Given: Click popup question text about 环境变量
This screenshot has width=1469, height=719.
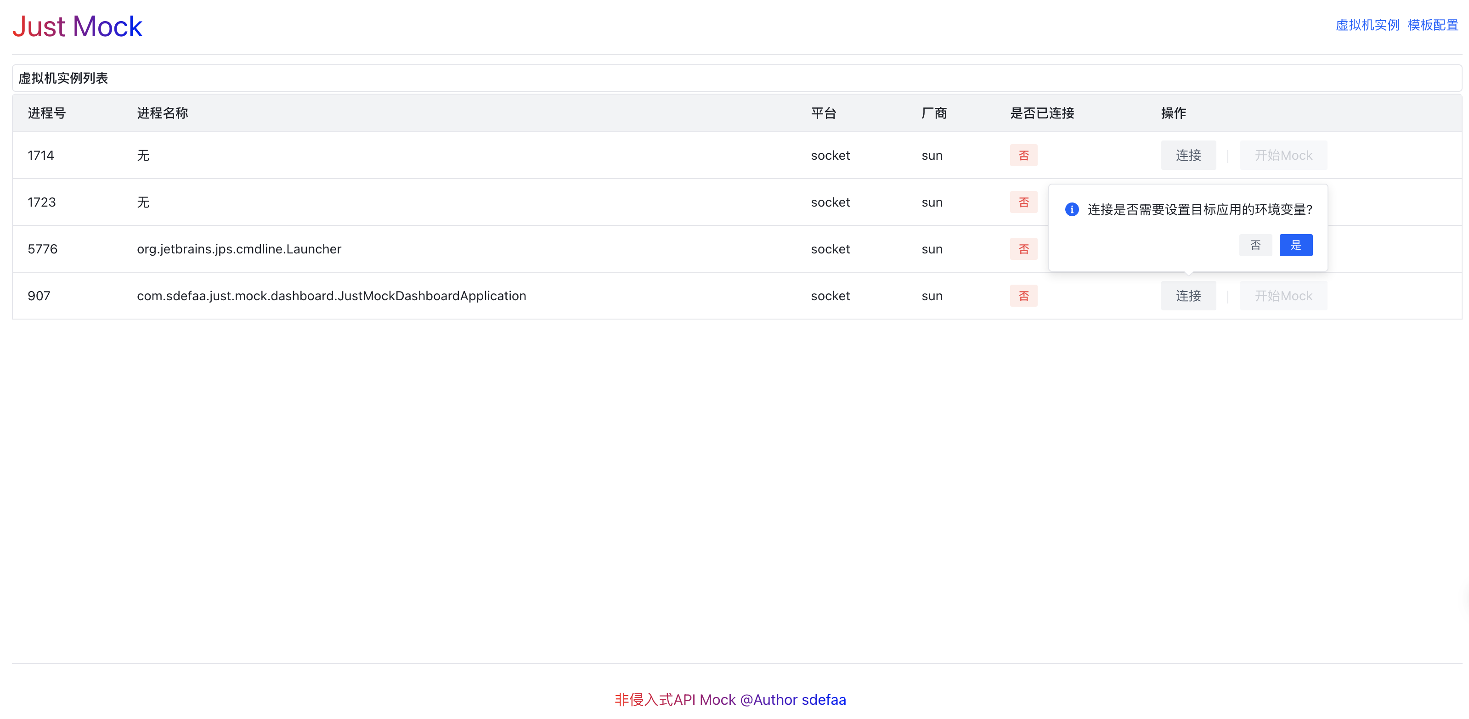Looking at the screenshot, I should 1200,209.
